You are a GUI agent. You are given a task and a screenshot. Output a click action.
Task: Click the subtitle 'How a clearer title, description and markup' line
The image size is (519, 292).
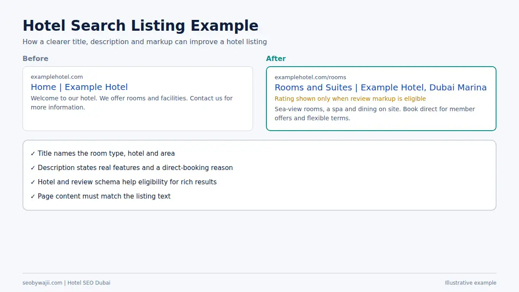[x=145, y=42]
